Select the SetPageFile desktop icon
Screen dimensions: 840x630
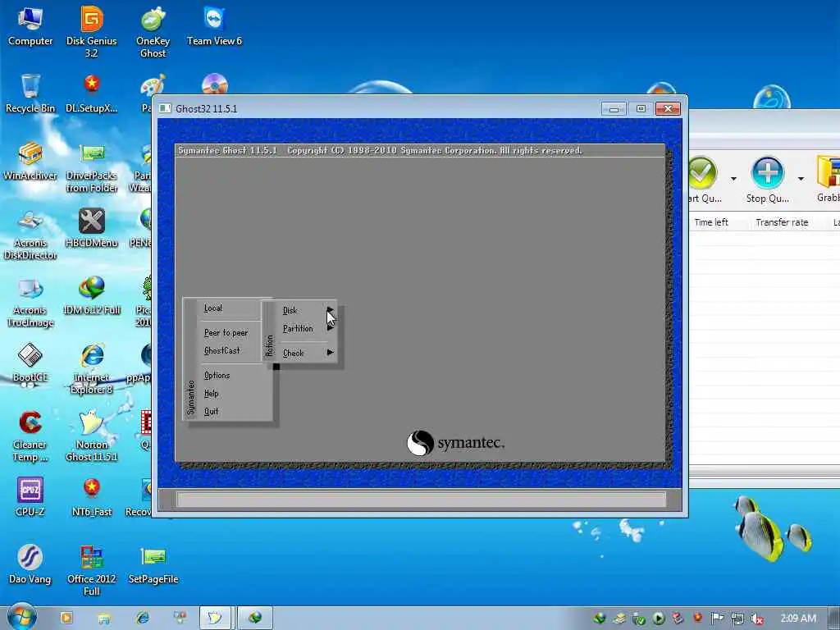tap(153, 565)
